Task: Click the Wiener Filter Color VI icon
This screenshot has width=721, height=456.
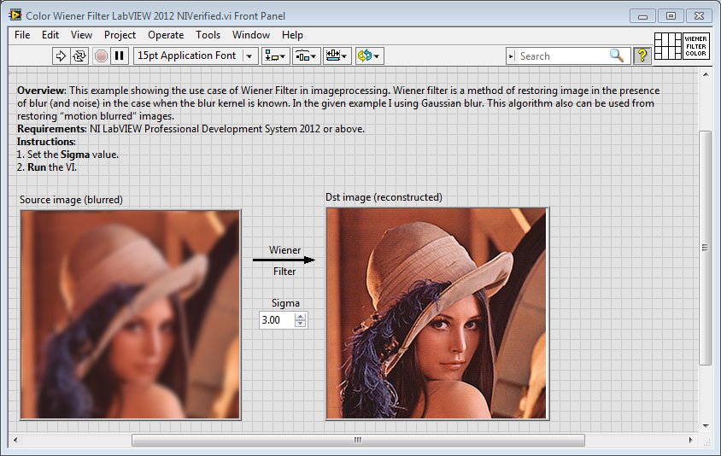Action: point(695,46)
